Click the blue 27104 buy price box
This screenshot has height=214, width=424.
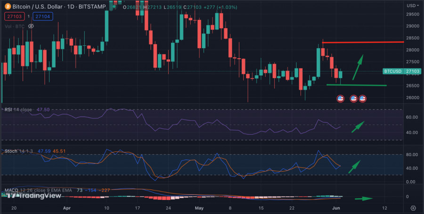43,16
